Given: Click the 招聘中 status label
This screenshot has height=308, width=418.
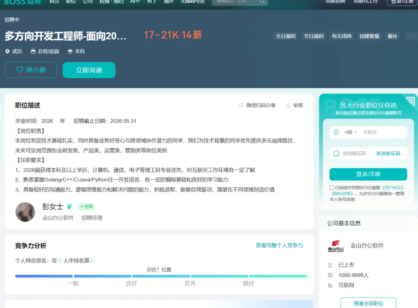Looking at the screenshot, I should [x=12, y=20].
